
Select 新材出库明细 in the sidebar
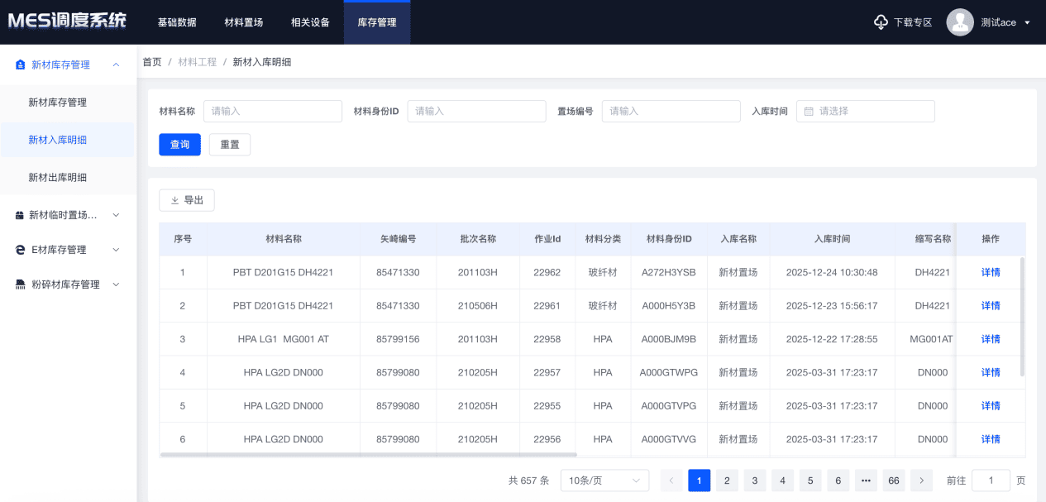[x=58, y=177]
